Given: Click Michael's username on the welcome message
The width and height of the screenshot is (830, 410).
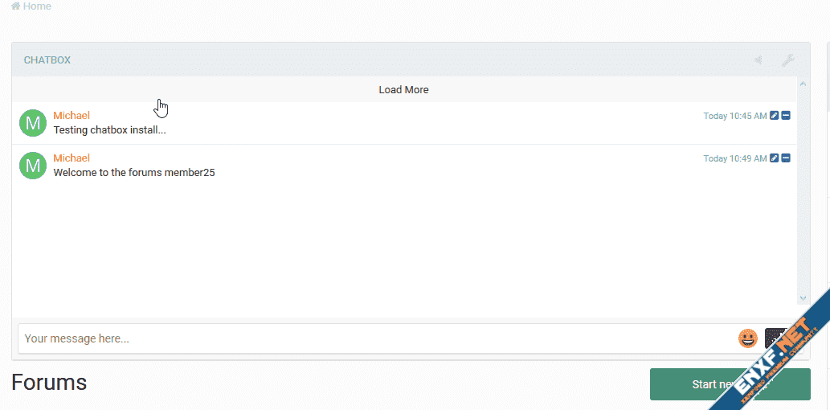Looking at the screenshot, I should 72,158.
